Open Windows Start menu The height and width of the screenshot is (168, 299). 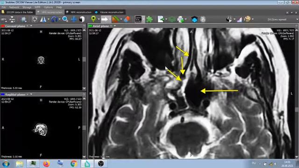tap(6, 164)
